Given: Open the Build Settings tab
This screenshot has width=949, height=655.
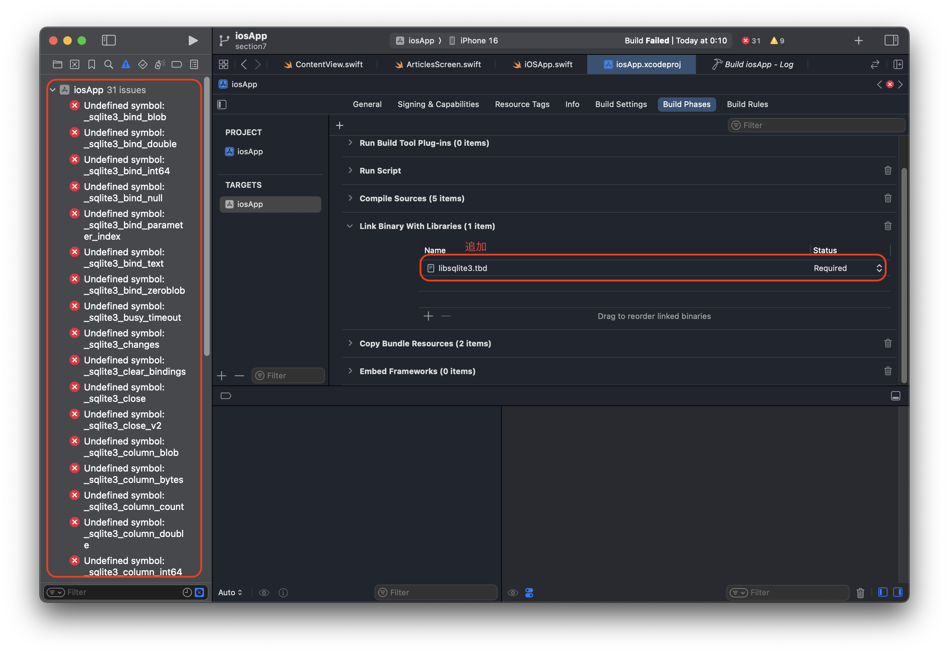Looking at the screenshot, I should point(621,105).
